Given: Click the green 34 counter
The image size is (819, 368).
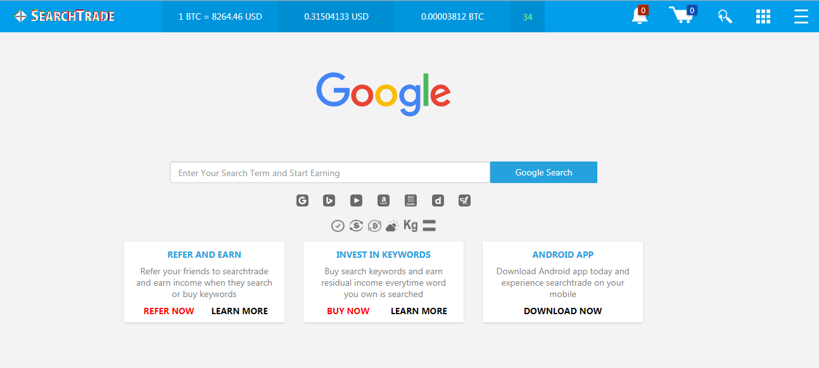Looking at the screenshot, I should [528, 17].
